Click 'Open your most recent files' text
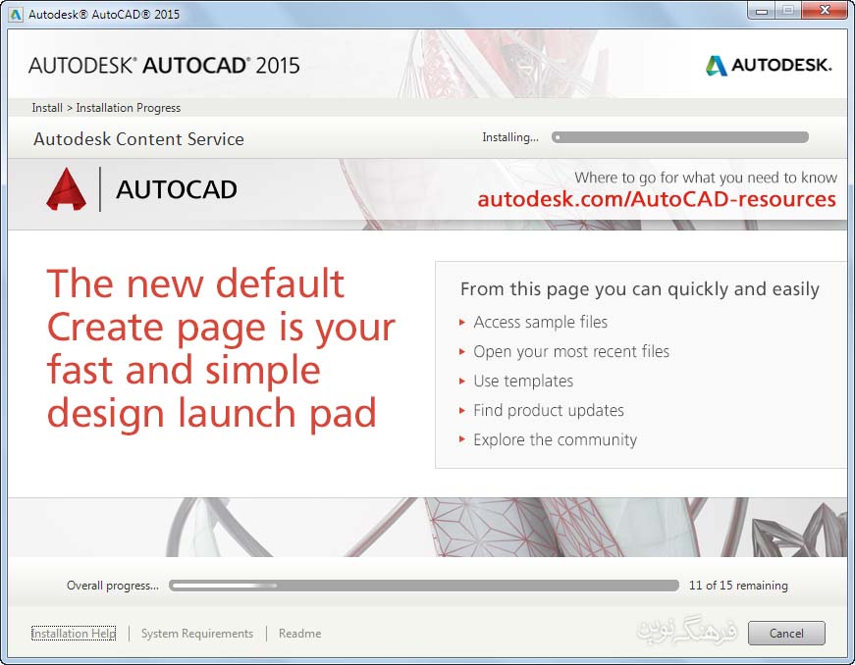This screenshot has height=665, width=855. pyautogui.click(x=571, y=352)
